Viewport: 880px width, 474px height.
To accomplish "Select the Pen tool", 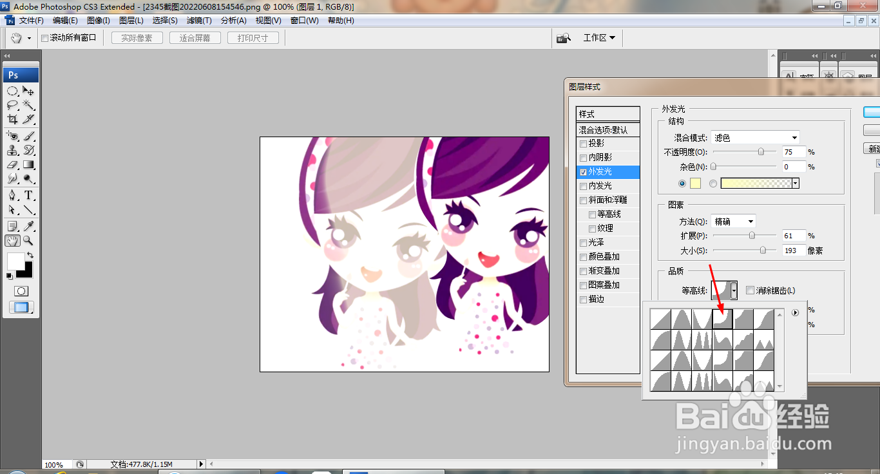I will pyautogui.click(x=12, y=195).
